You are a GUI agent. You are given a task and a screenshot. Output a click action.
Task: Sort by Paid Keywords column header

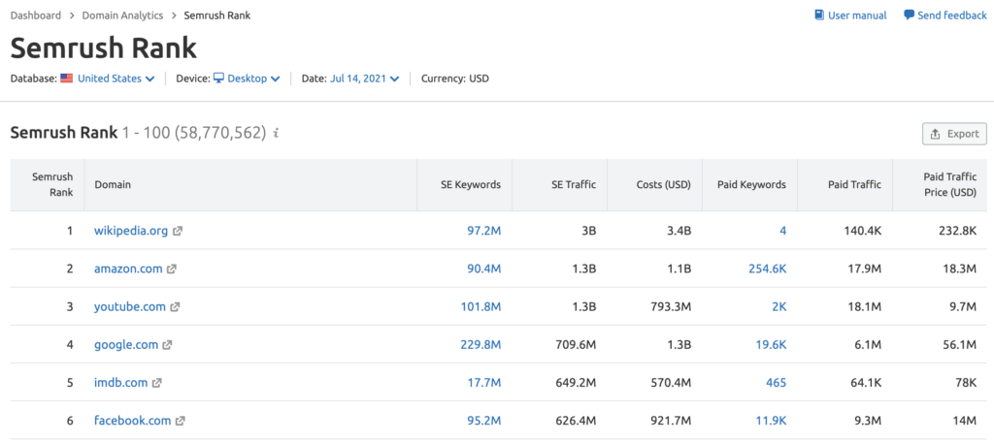point(752,185)
